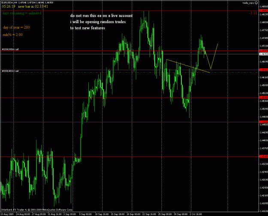Screen dimensions: 268x216
Task: Click the yellow 05:26:19 clock text
Action: click(x=9, y=6)
